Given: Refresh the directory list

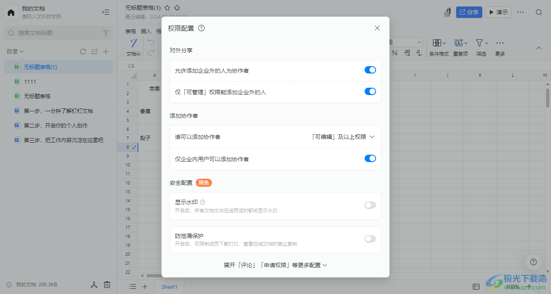Looking at the screenshot, I should 83,52.
